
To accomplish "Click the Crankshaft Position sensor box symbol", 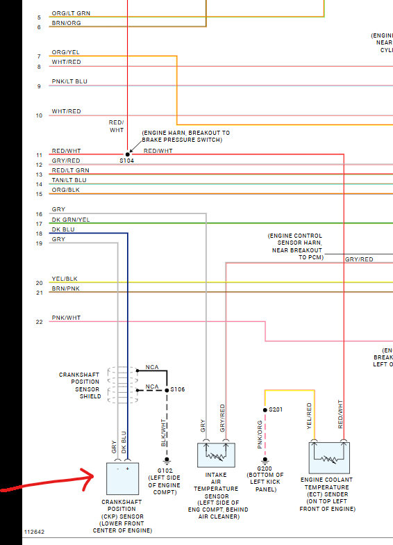I will click(x=122, y=478).
